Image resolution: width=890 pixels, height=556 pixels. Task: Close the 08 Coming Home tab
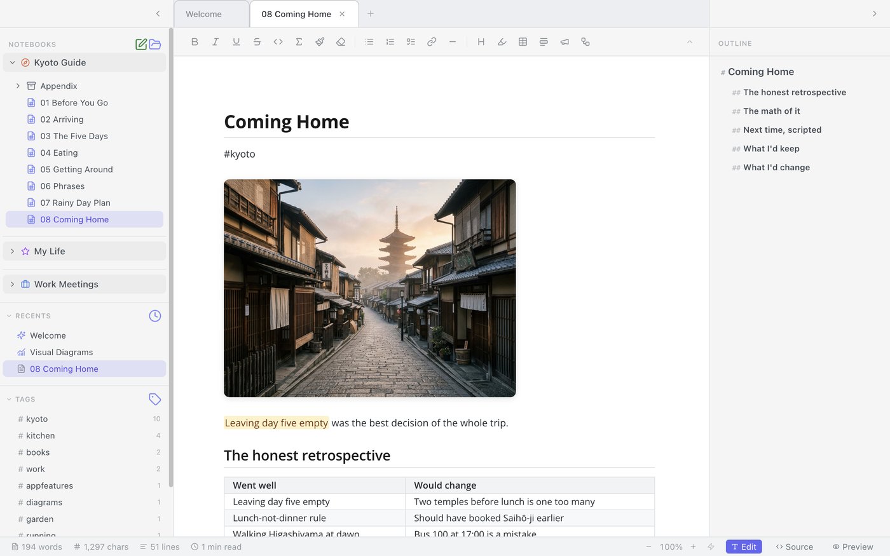[x=342, y=14]
